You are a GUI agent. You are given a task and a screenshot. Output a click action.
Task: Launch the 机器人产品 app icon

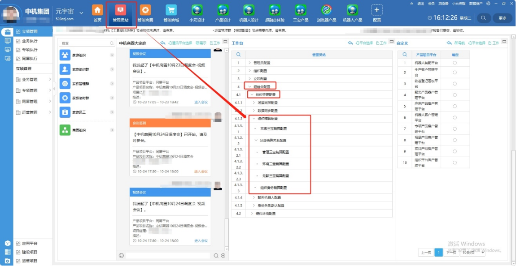[352, 10]
